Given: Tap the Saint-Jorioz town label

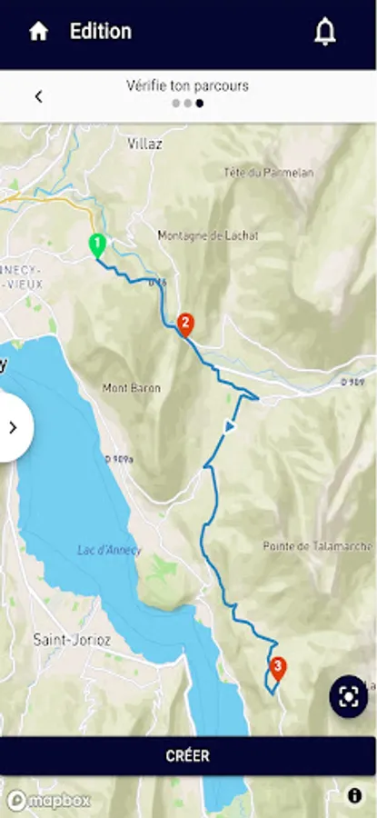Looking at the screenshot, I should click(x=72, y=640).
